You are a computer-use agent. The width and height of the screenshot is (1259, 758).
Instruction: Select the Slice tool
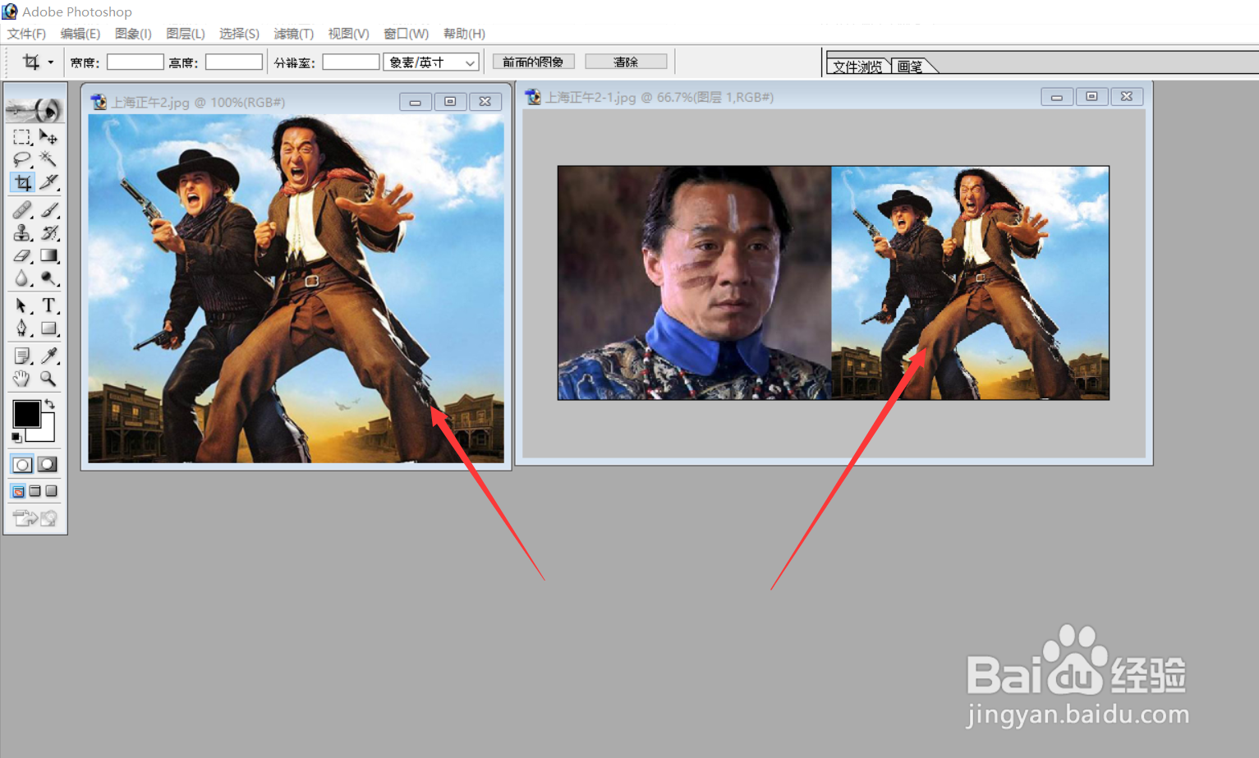pyautogui.click(x=48, y=182)
